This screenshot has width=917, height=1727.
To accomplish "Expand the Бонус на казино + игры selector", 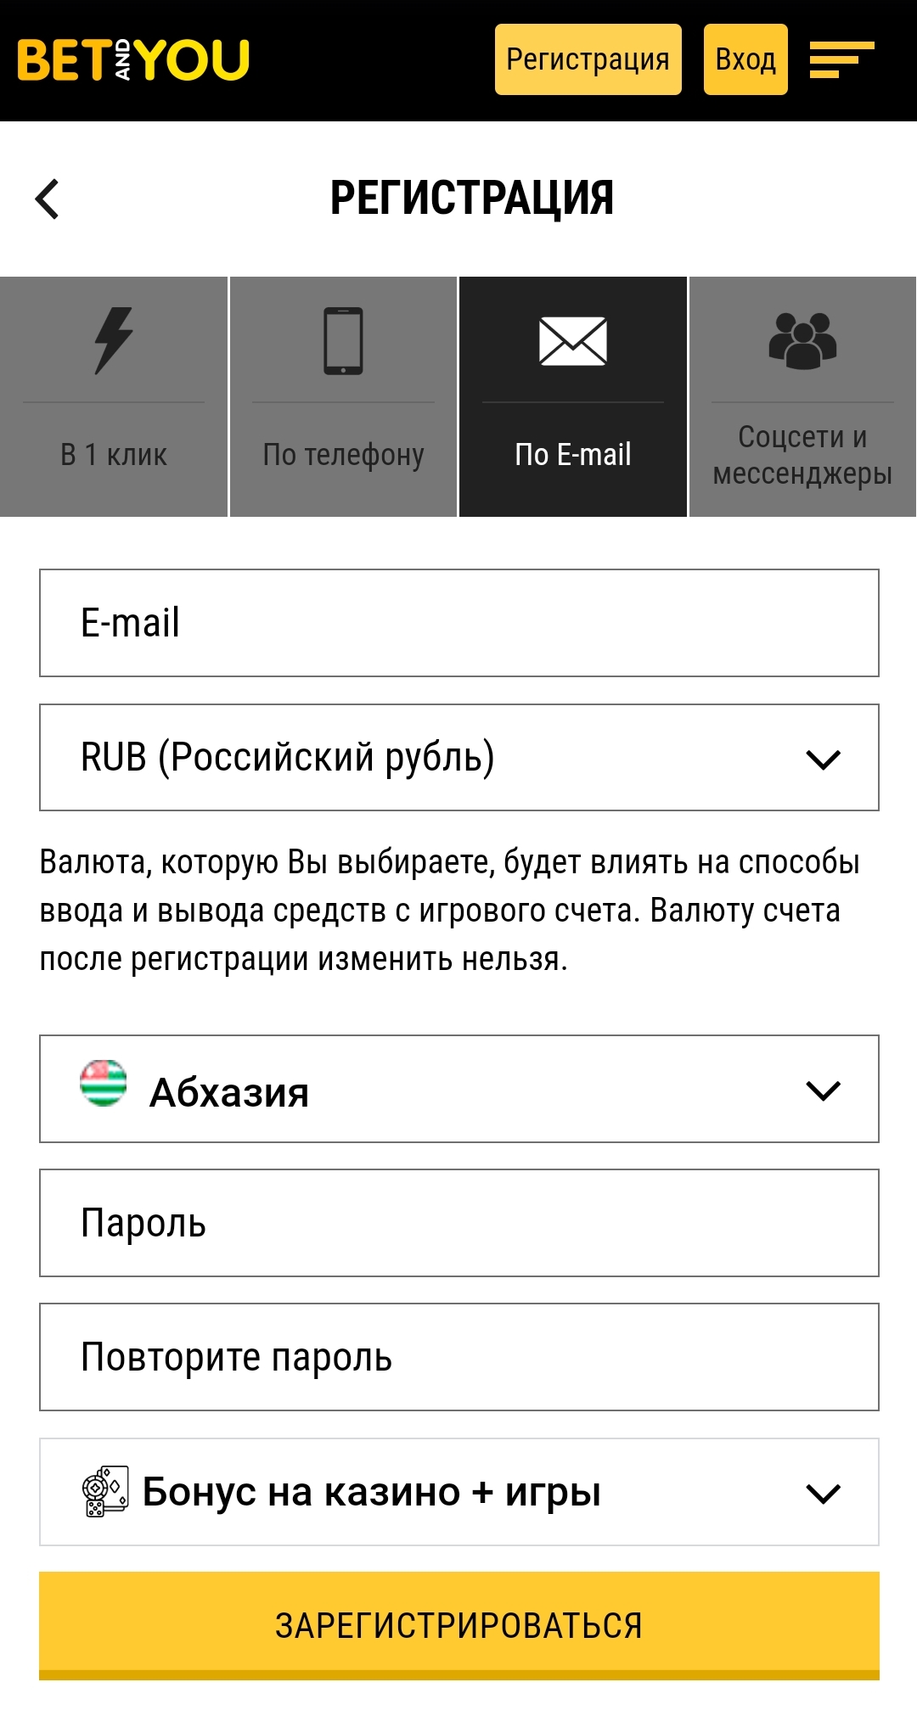I will pos(822,1493).
